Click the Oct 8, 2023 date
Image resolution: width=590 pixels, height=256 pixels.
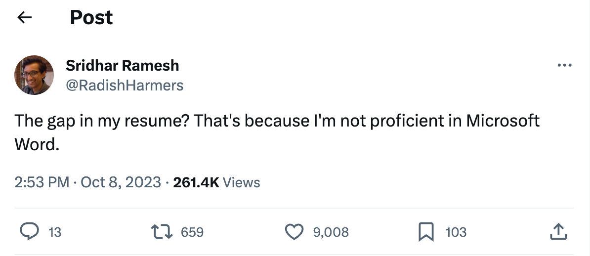(121, 182)
